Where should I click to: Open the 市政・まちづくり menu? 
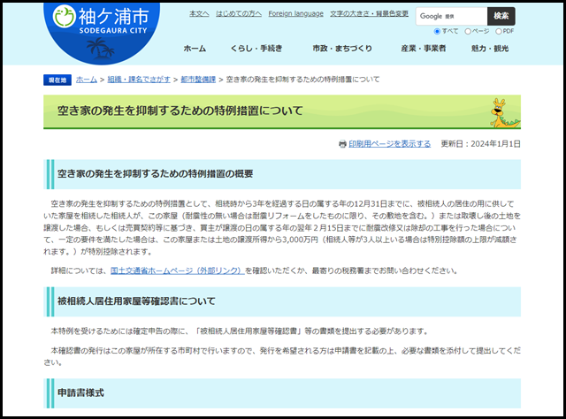[x=342, y=49]
